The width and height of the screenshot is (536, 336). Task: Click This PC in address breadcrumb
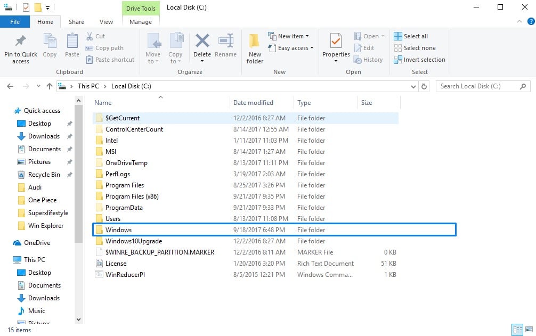point(88,86)
